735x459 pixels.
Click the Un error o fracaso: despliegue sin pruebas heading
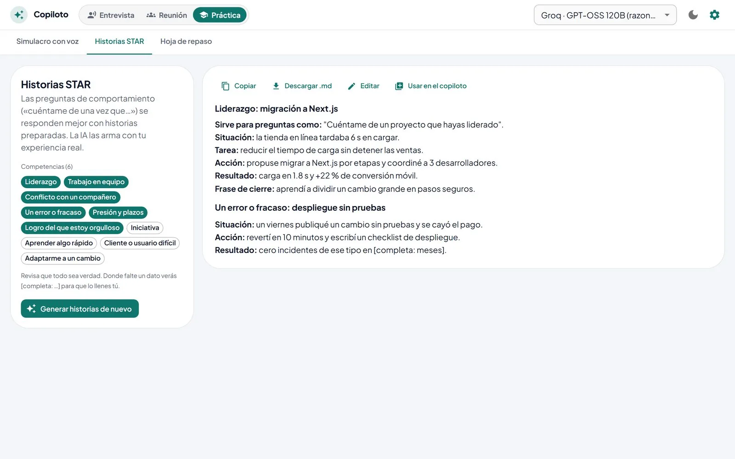pyautogui.click(x=300, y=207)
